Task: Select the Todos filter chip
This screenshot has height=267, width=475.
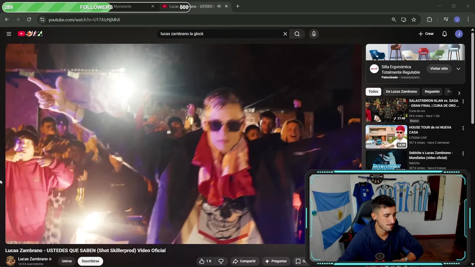Action: [373, 92]
